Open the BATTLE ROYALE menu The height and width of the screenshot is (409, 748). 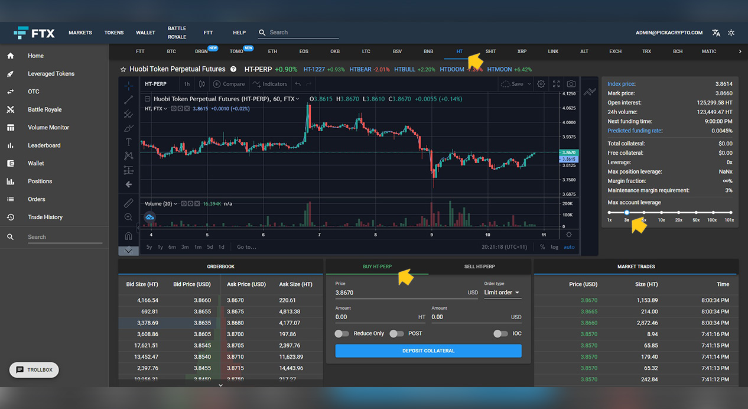[x=177, y=33]
